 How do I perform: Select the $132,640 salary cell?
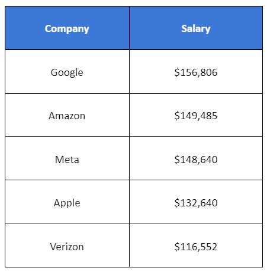196,202
